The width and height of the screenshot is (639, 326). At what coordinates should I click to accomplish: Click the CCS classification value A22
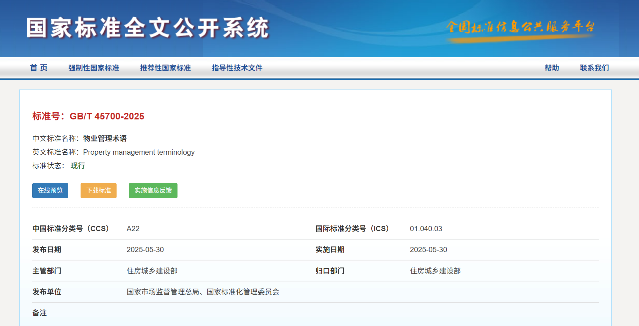click(x=133, y=229)
